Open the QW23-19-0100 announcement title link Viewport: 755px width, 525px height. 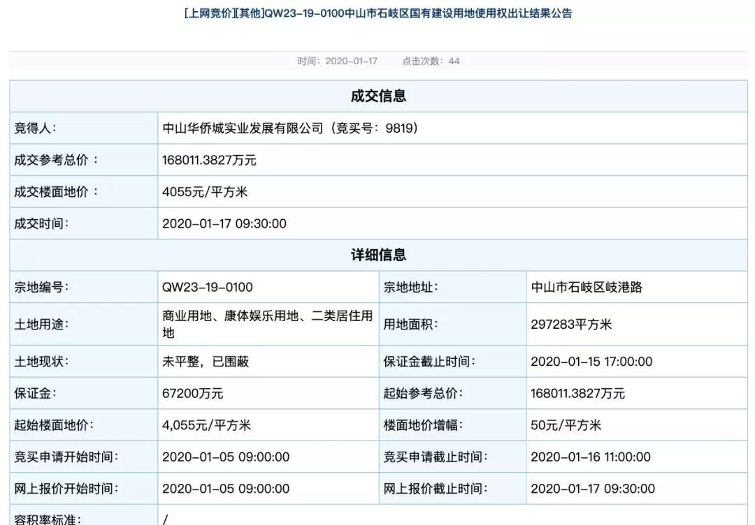coord(377,13)
